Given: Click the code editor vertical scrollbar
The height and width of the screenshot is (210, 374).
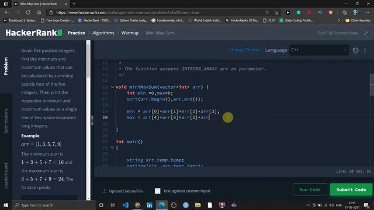Looking at the screenshot, I should coord(372,85).
